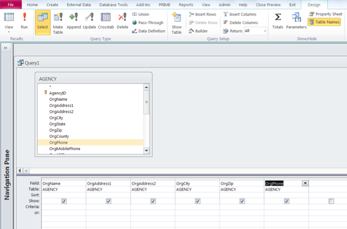Tick the Show checkbox in the empty column

(331, 201)
